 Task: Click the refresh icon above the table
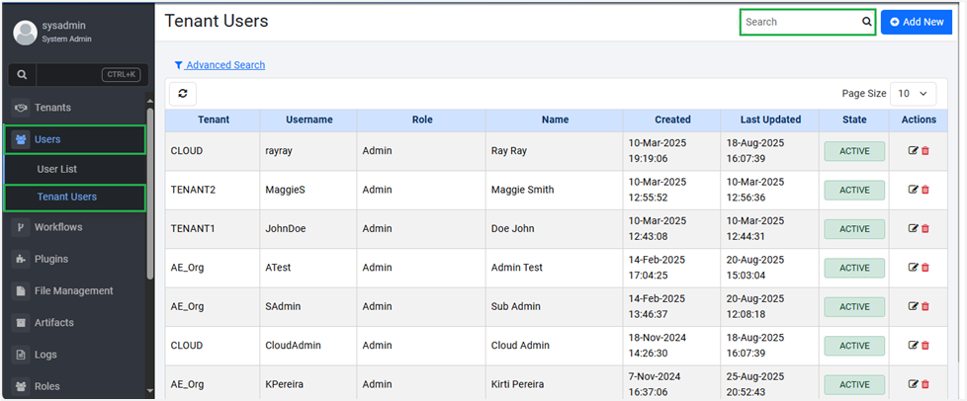(x=183, y=94)
